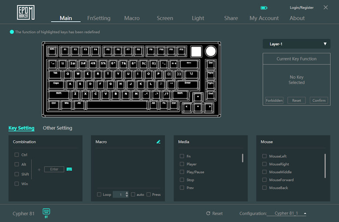Image resolution: width=339 pixels, height=222 pixels.
Task: Select the white square display key
Action: 196,51
